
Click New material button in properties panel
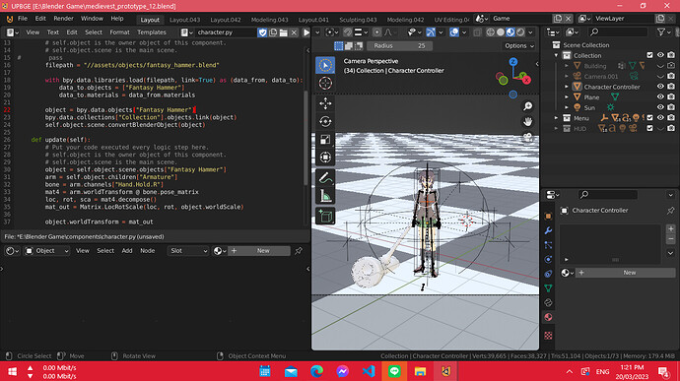point(625,273)
